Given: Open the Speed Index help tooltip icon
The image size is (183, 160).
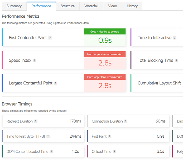Looking at the screenshot, I should tap(35, 61).
